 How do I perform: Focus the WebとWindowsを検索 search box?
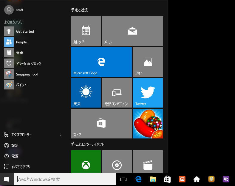[x=65, y=179]
